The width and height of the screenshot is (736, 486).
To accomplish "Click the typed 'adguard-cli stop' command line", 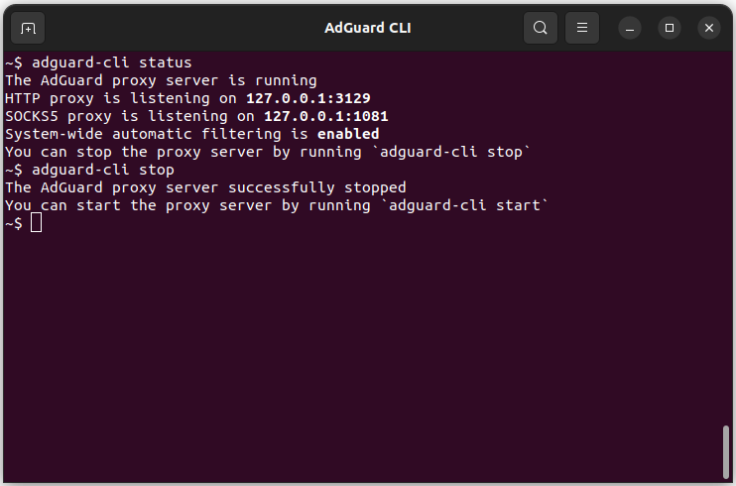I will click(x=103, y=170).
